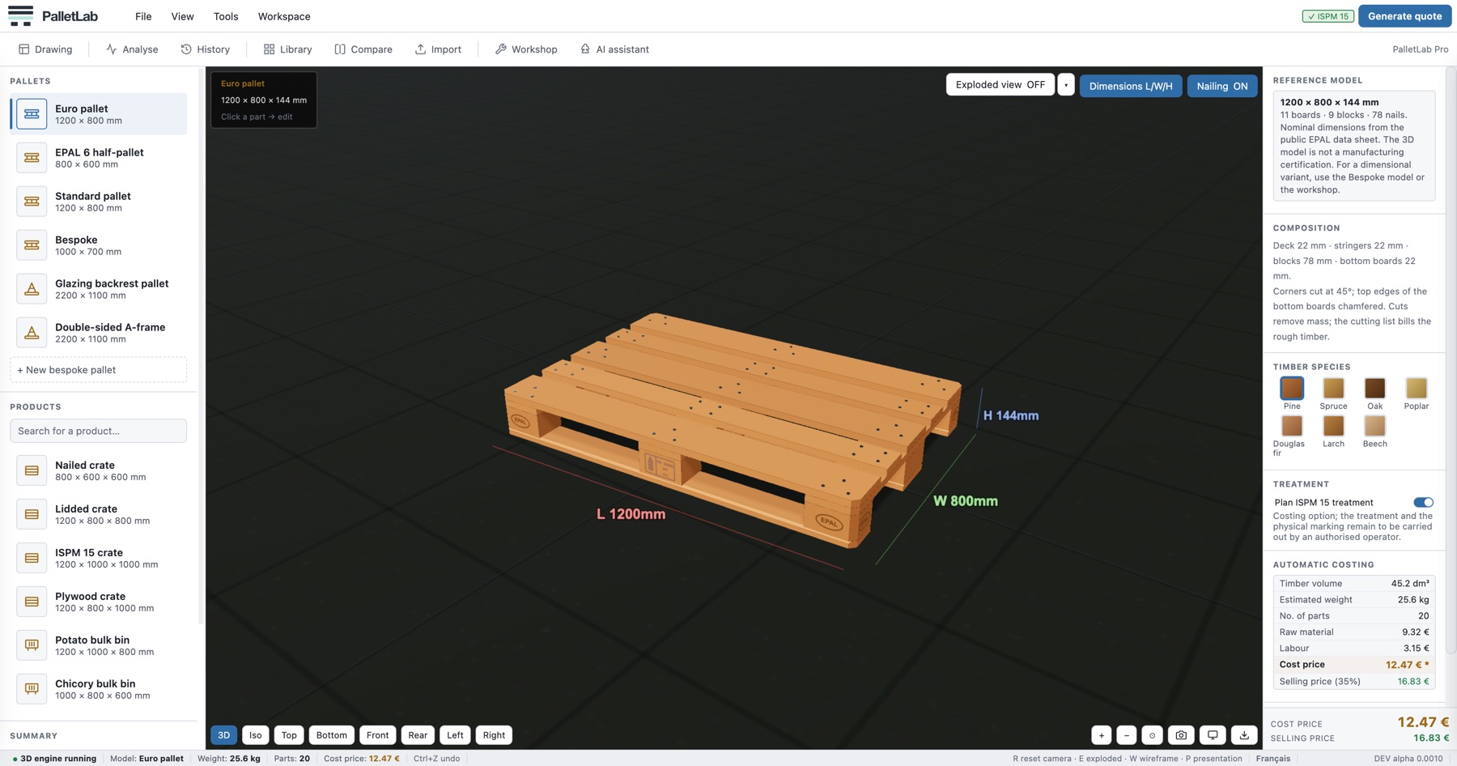Open the Analyse toolbar tool

(x=132, y=49)
